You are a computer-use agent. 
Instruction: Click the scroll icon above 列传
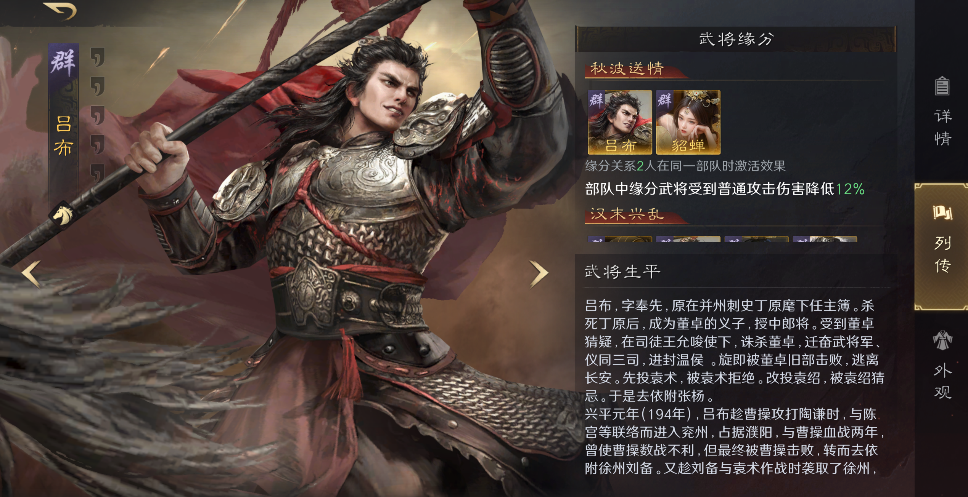point(942,213)
